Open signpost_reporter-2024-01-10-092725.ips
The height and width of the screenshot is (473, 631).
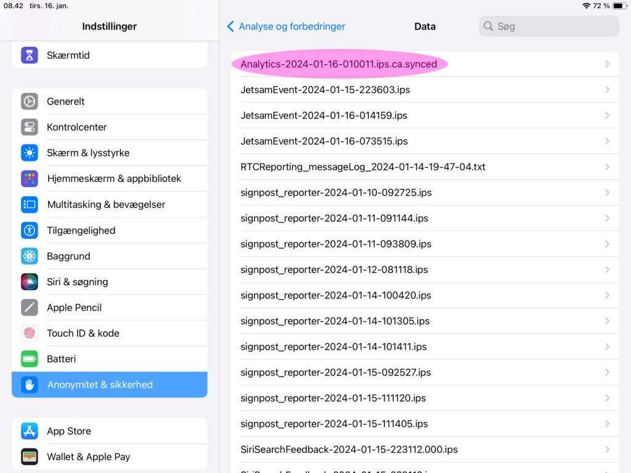pyautogui.click(x=425, y=193)
